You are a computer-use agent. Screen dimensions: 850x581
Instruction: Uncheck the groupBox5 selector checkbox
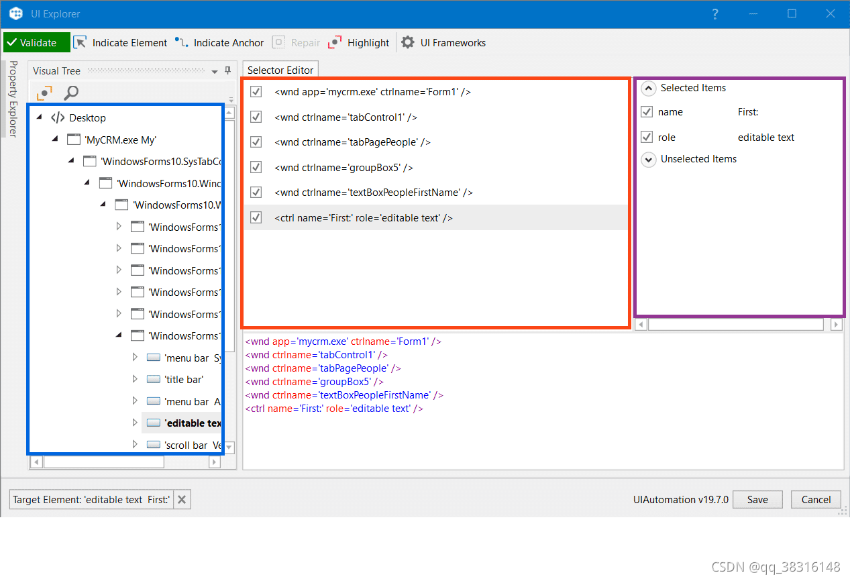256,167
